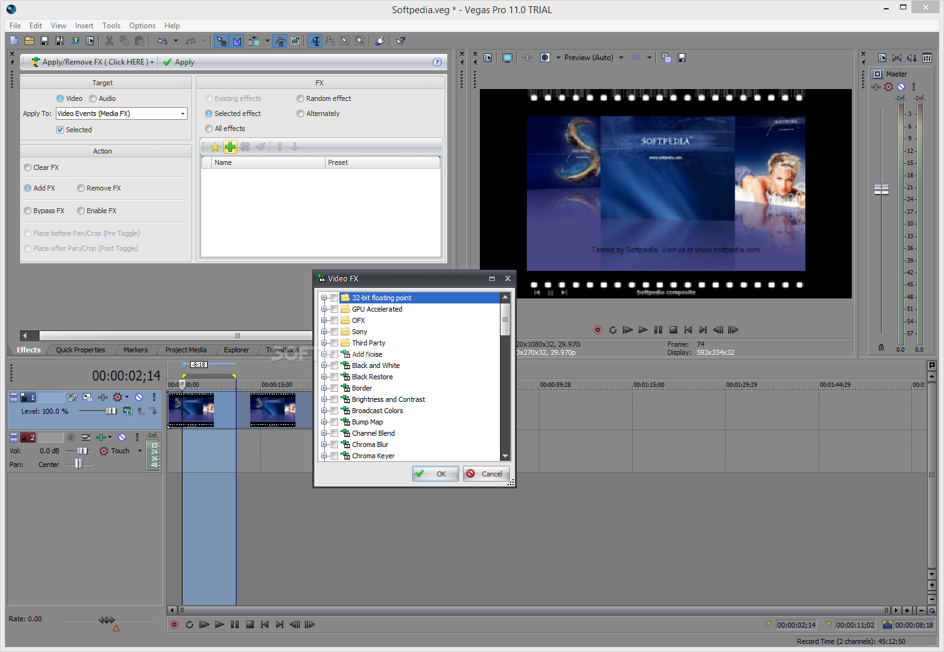
Task: Click the Open folder icon in toolbar
Action: [29, 41]
